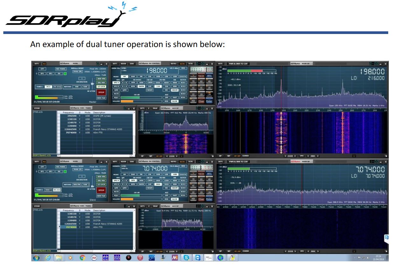The width and height of the screenshot is (393, 275).
Task: Click the RMS meter icon in RX Control
Action: (184, 68)
